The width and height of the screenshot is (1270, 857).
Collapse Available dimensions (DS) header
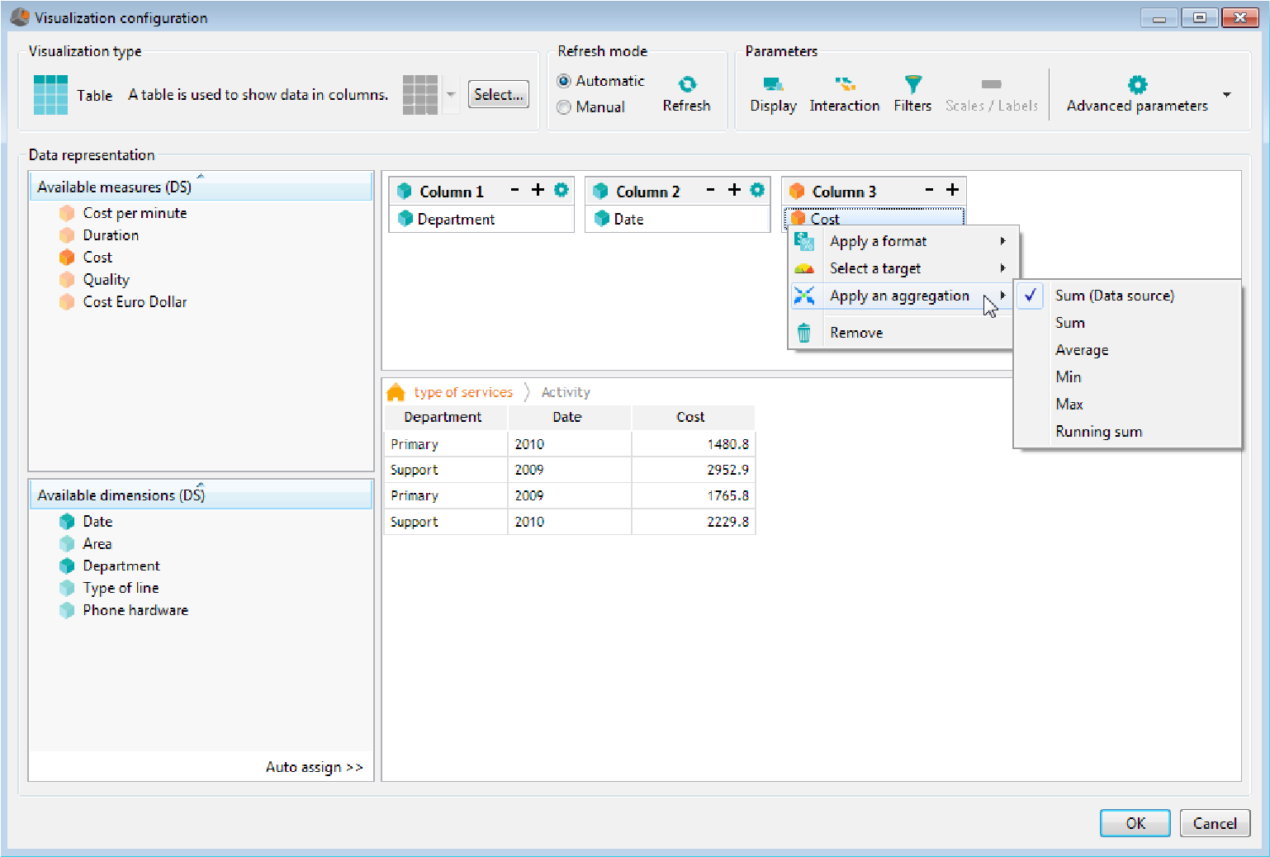[201, 495]
